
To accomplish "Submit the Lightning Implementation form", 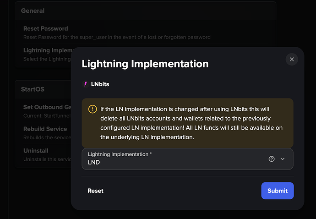I will (x=278, y=191).
